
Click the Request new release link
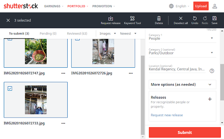167,115
